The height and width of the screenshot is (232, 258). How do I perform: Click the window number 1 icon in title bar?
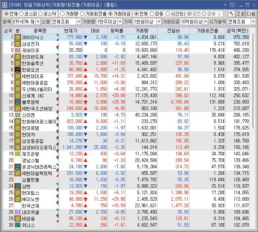[x=4, y=5]
